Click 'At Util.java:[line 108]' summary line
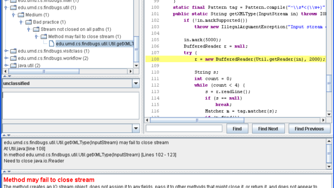Screen dimensions: 334x188 tap(25, 148)
